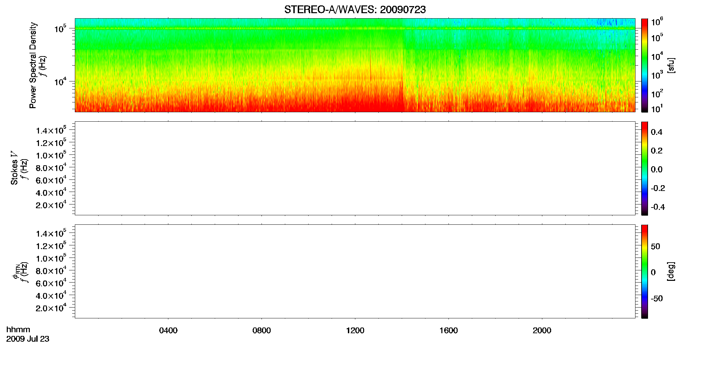Click the 10^6 label on sfu color bar

[657, 22]
